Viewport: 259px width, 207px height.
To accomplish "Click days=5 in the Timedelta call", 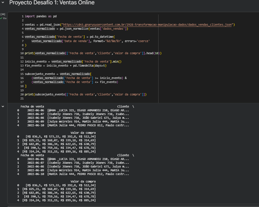I will [100, 66].
